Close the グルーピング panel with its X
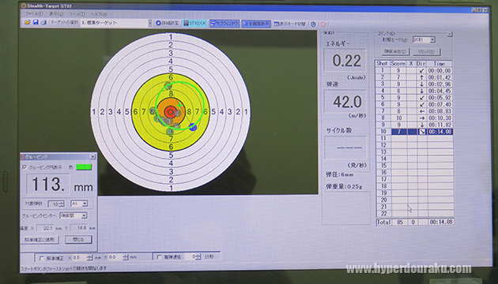This screenshot has height=284, width=498. [x=92, y=156]
